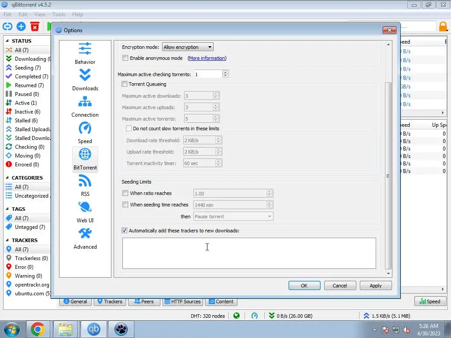This screenshot has height=338, width=451.
Task: Open Windows Start menu
Action: pos(11,329)
